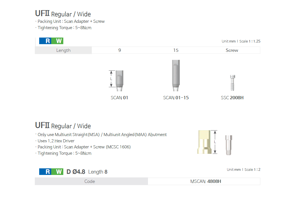Image resolution: width=288 pixels, height=204 pixels.
Task: Click the SCAN 01 product code label
Action: [x=119, y=98]
